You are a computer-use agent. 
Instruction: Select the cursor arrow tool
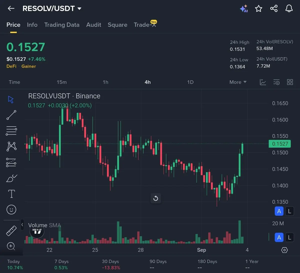point(11,99)
